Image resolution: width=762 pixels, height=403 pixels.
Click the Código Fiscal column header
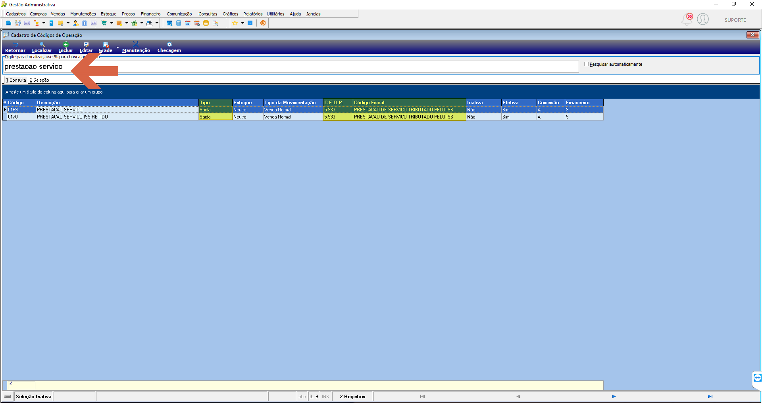[x=410, y=103]
